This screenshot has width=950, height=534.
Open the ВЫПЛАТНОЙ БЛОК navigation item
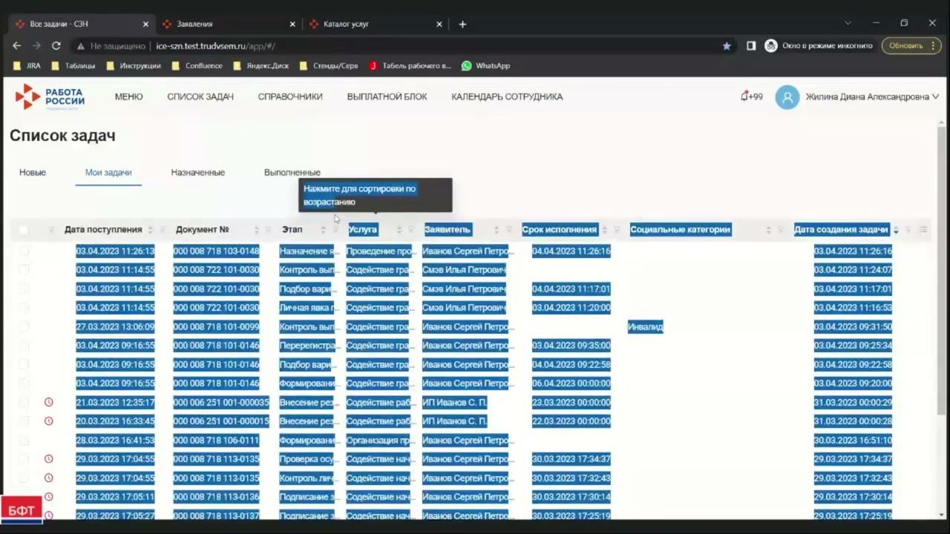[x=387, y=96]
